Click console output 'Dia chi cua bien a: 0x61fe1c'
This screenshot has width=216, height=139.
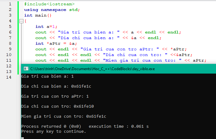click(x=56, y=86)
